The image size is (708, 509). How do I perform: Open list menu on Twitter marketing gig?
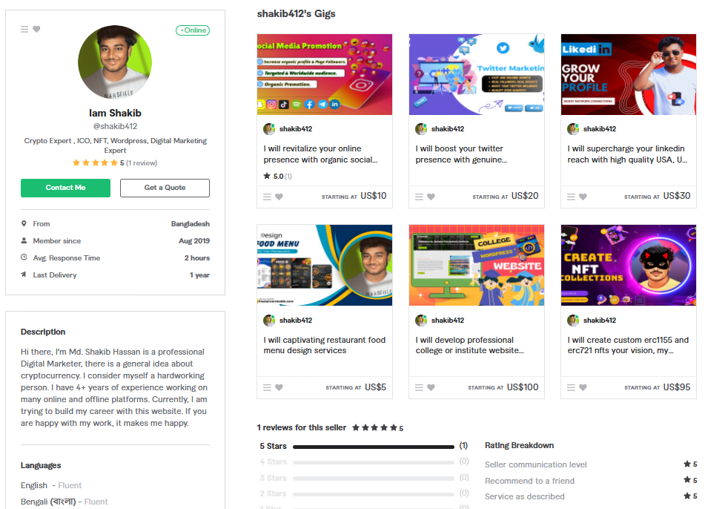(x=419, y=197)
